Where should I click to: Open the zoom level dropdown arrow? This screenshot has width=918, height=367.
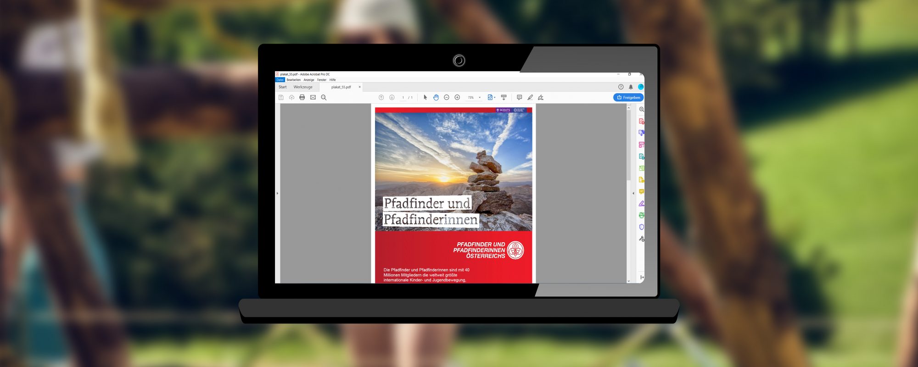[x=480, y=97]
